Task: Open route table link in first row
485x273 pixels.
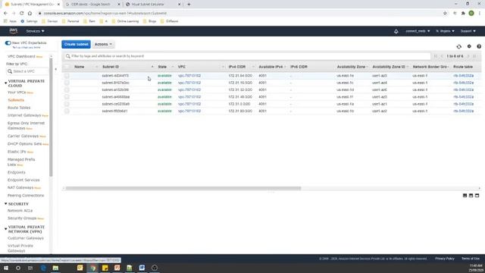Action: [x=463, y=76]
